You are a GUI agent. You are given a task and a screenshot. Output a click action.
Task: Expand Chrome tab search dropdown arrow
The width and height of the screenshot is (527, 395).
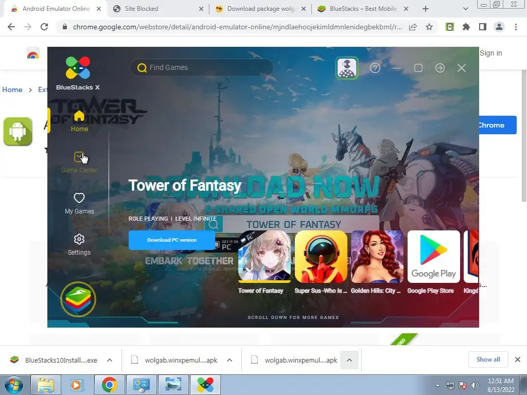click(x=465, y=9)
